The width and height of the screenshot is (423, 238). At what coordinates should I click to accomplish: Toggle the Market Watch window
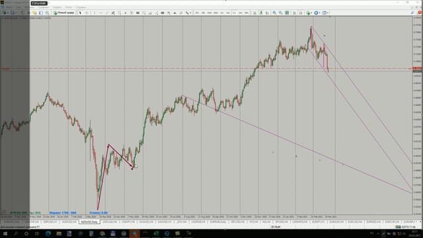(22, 13)
